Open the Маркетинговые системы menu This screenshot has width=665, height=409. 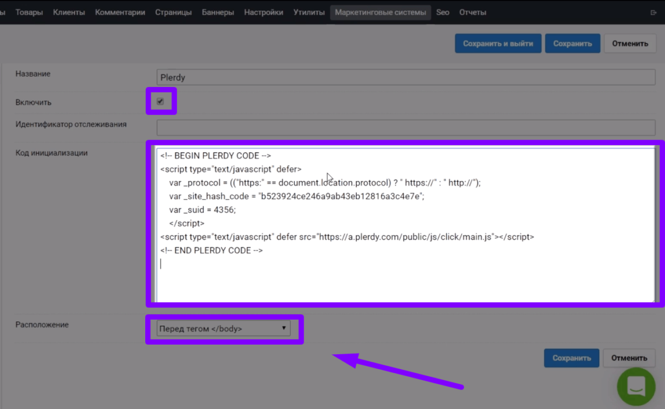tap(381, 12)
